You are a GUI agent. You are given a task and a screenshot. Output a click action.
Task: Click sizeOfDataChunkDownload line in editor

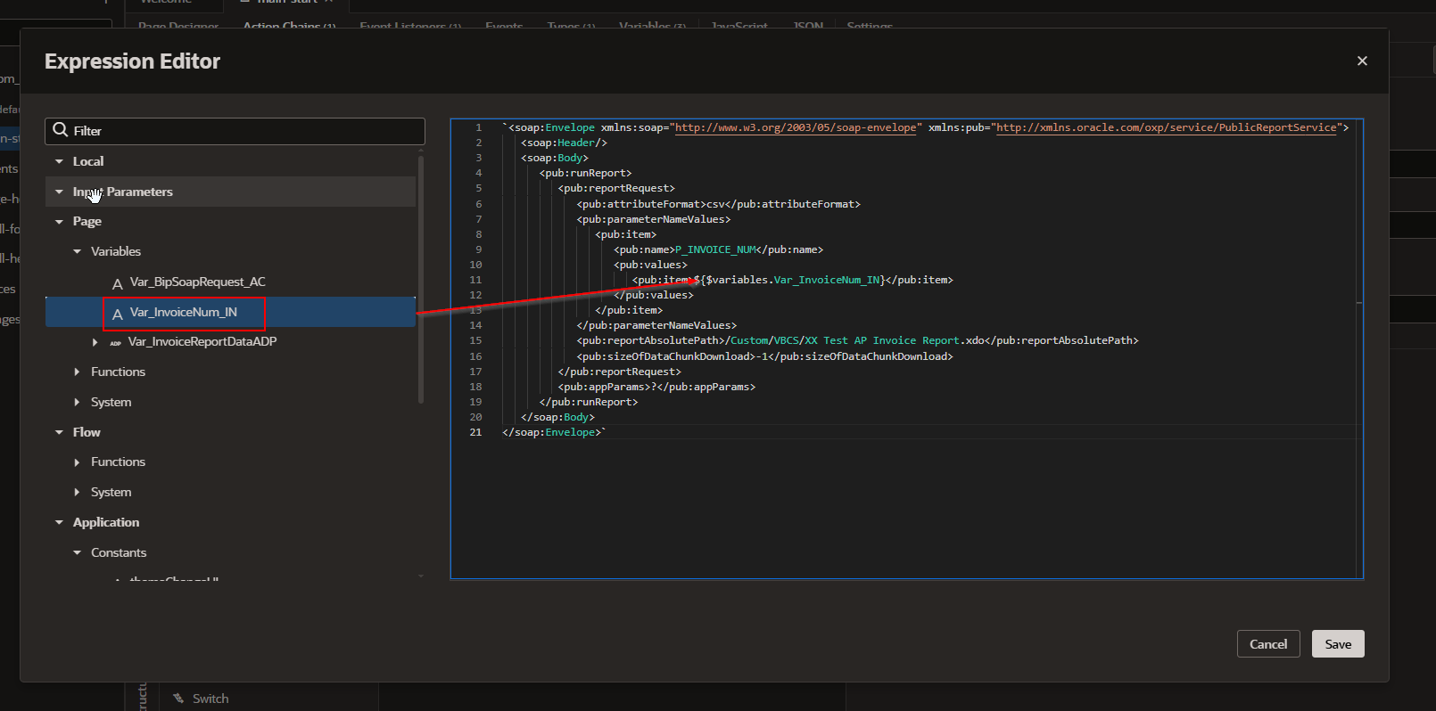tap(764, 356)
